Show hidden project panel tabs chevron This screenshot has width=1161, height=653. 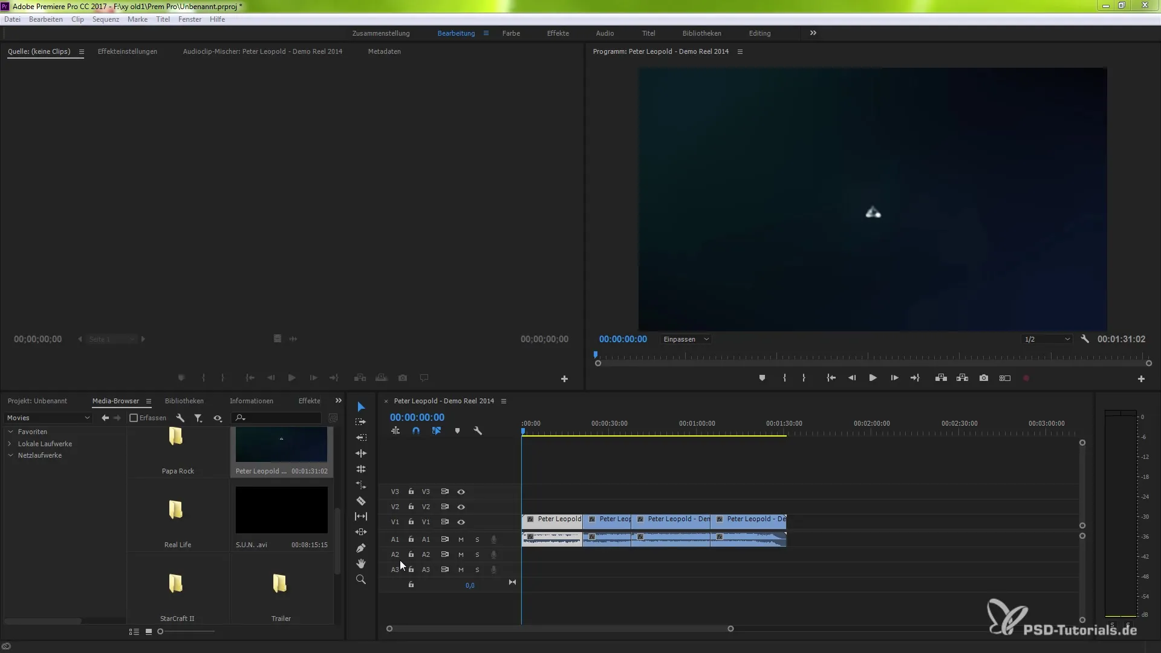tap(339, 401)
